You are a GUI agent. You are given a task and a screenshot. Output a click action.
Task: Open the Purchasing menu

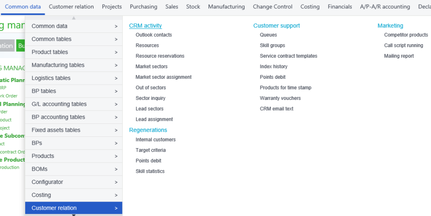(x=143, y=7)
